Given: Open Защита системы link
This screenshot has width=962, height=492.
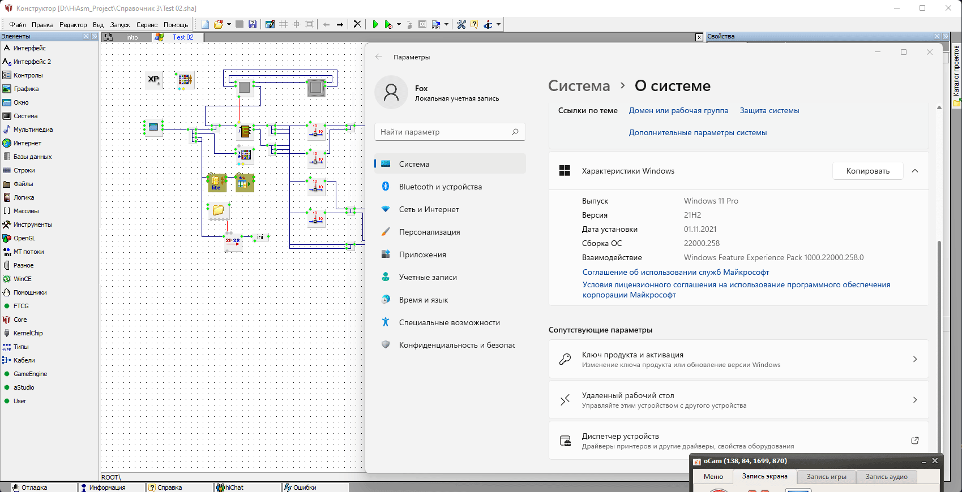Looking at the screenshot, I should (769, 110).
